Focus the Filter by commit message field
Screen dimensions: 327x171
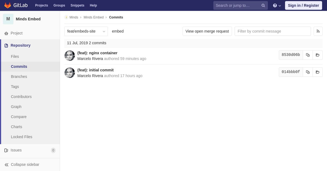(x=272, y=31)
